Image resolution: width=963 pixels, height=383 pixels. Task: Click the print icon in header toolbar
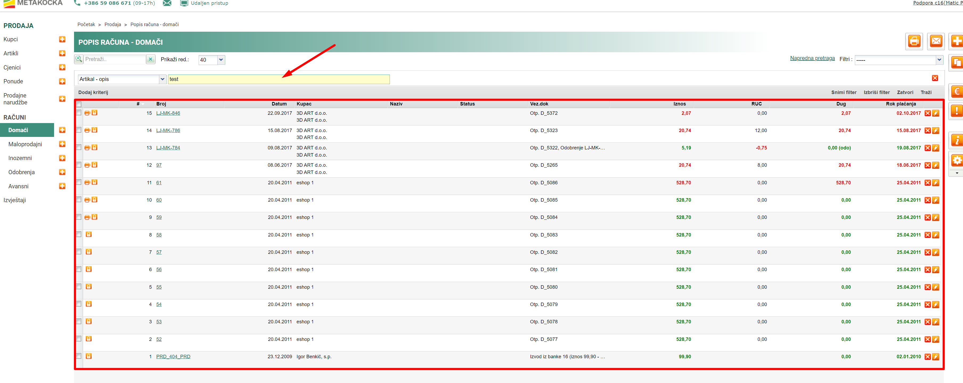click(x=914, y=41)
